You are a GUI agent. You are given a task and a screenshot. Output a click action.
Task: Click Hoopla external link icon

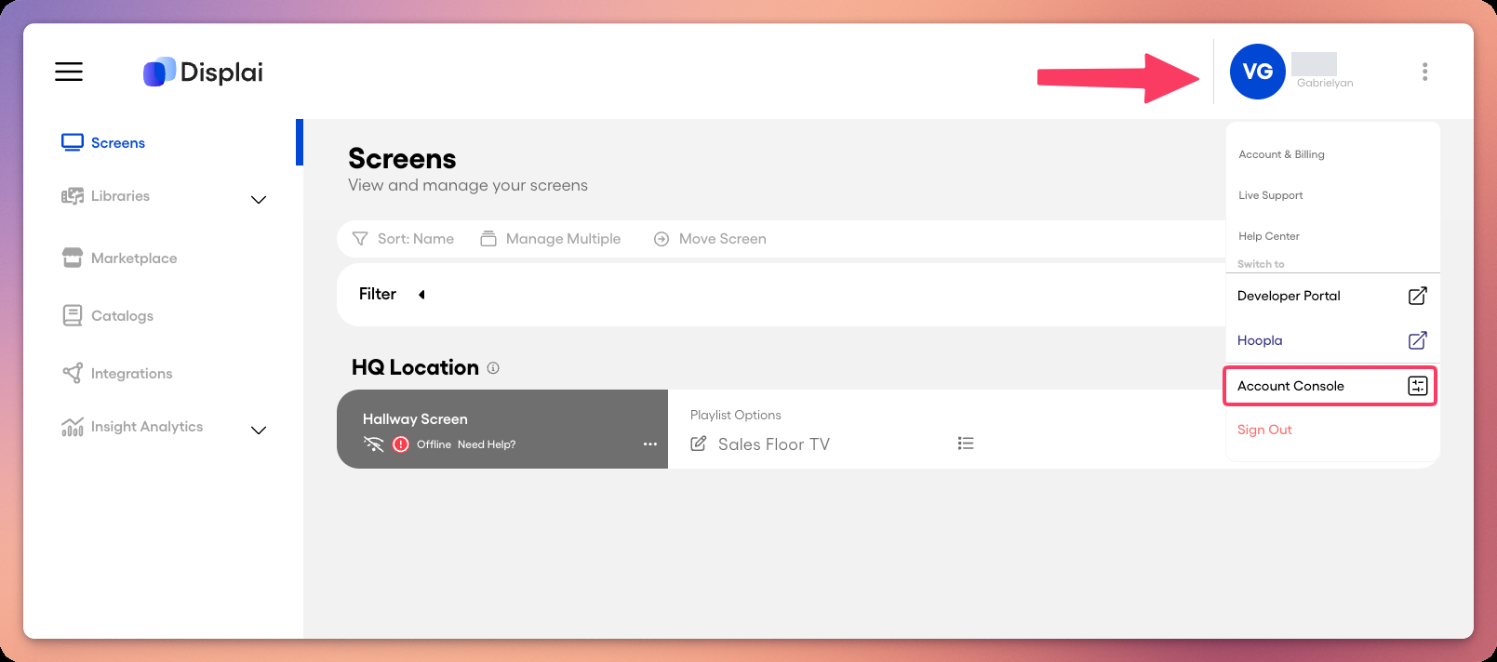(x=1418, y=340)
